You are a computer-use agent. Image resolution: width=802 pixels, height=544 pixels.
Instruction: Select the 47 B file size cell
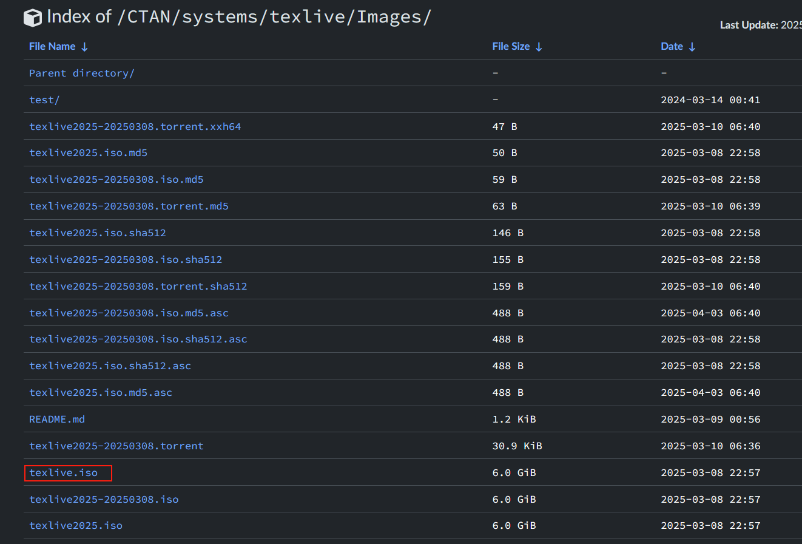tap(505, 126)
